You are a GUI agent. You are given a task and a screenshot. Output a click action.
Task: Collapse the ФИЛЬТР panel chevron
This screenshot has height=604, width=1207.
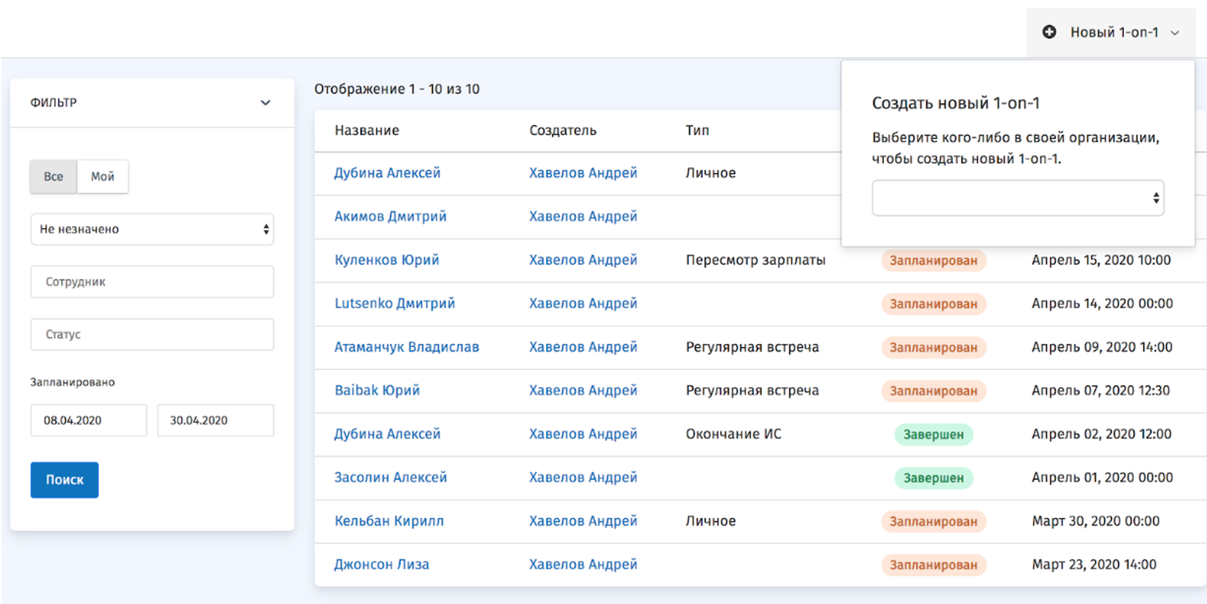coord(265,102)
